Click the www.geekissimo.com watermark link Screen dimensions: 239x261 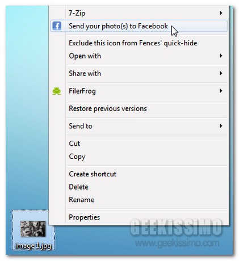coord(177,243)
